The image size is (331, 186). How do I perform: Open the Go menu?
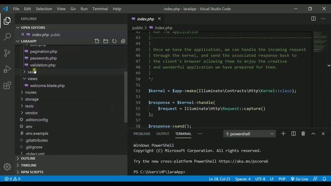point(73,9)
